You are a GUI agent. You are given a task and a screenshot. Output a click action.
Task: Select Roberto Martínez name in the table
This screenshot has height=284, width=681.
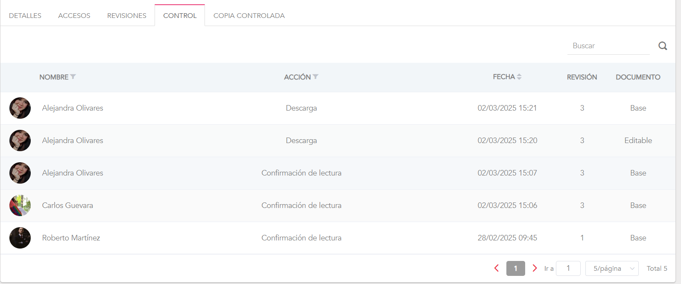[x=71, y=238]
